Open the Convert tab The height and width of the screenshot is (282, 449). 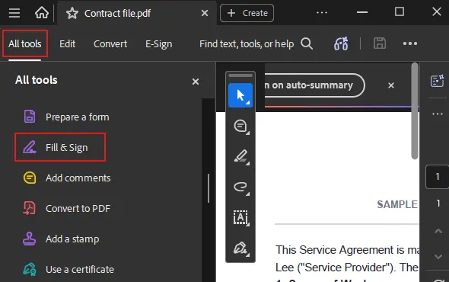pyautogui.click(x=110, y=44)
